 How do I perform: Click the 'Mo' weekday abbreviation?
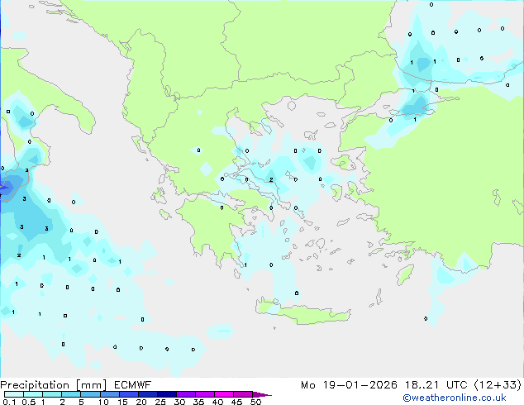(307, 385)
